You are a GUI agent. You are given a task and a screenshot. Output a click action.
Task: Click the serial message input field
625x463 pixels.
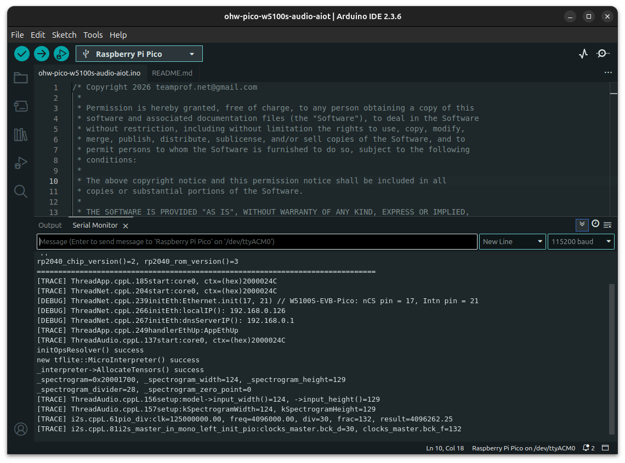(x=257, y=242)
